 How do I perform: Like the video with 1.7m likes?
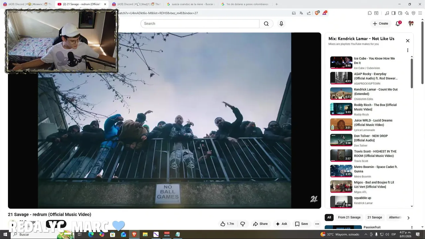(x=227, y=224)
